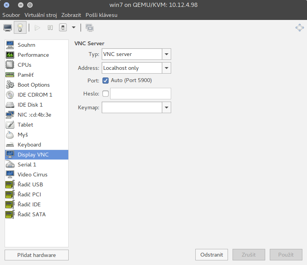Click into the Heslo password text field
Viewport: 307px width, 265px height.
coord(140,94)
